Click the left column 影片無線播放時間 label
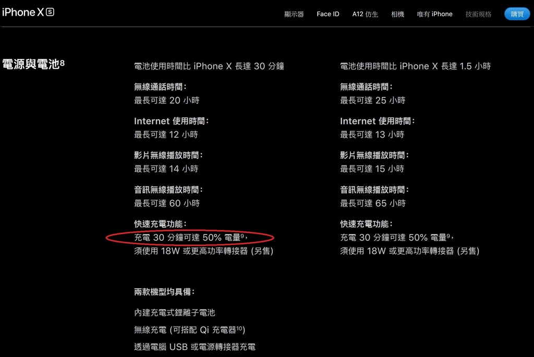The width and height of the screenshot is (534, 357). pos(168,155)
